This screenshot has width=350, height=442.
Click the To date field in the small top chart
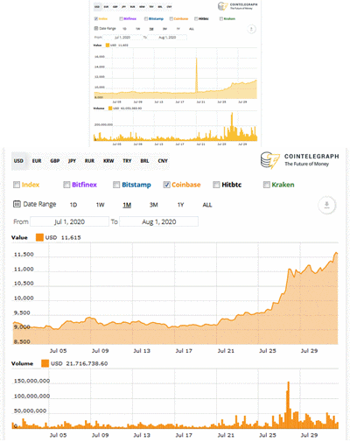point(167,38)
